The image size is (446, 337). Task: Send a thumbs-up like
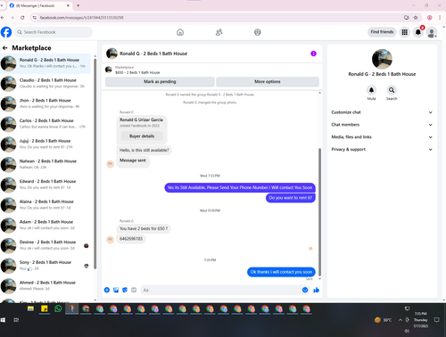click(x=316, y=290)
